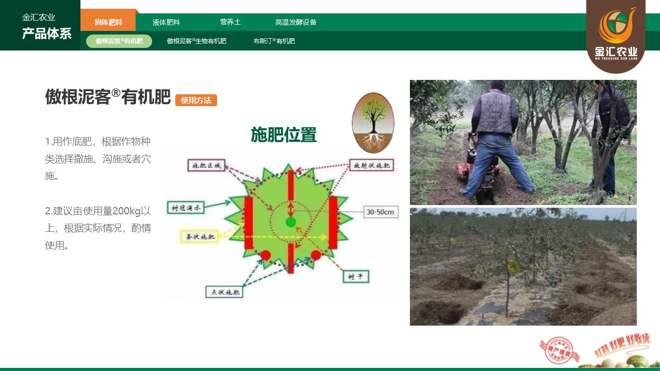This screenshot has height=371, width=660.
Task: Click the green trunk dot in the diagram
Action: (x=291, y=222)
